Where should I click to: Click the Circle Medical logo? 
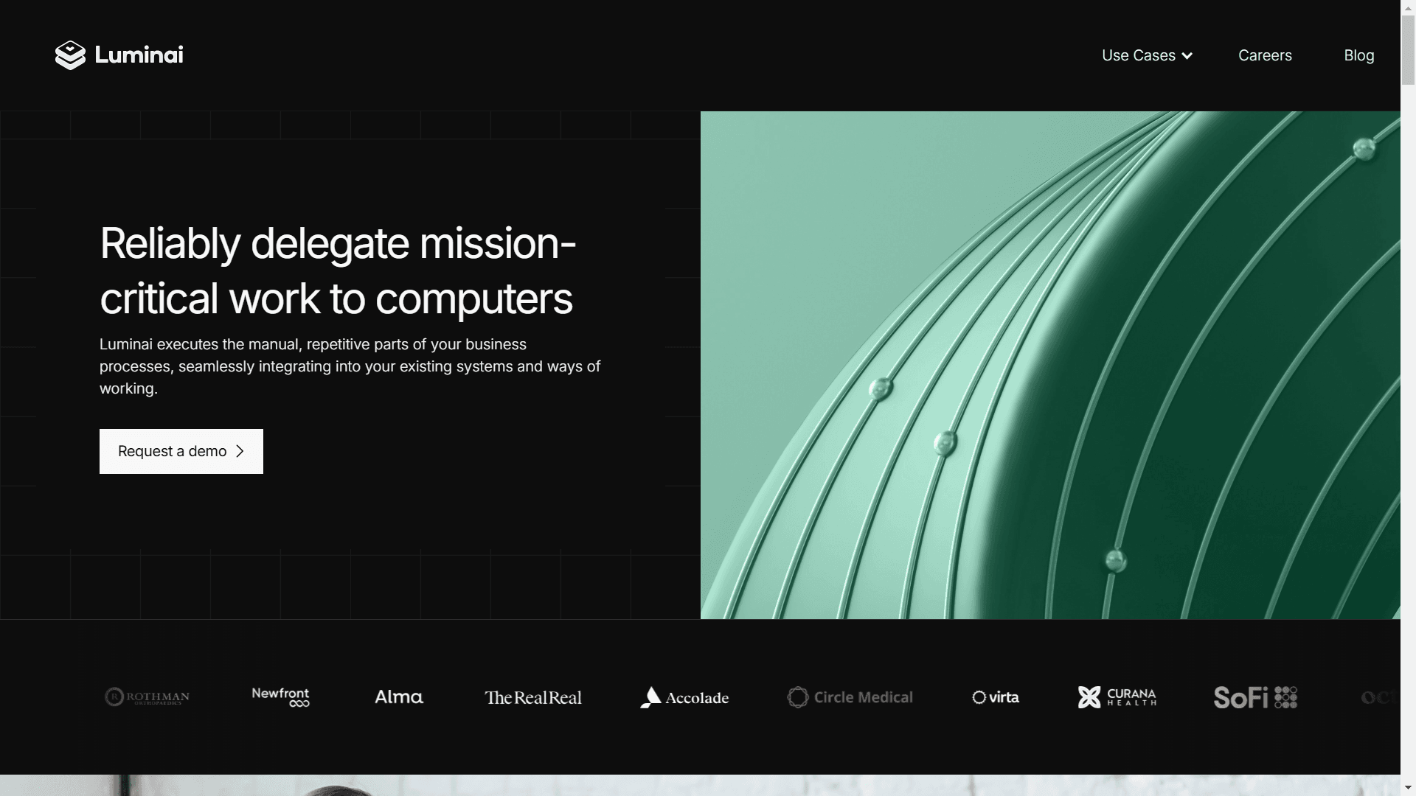point(850,697)
